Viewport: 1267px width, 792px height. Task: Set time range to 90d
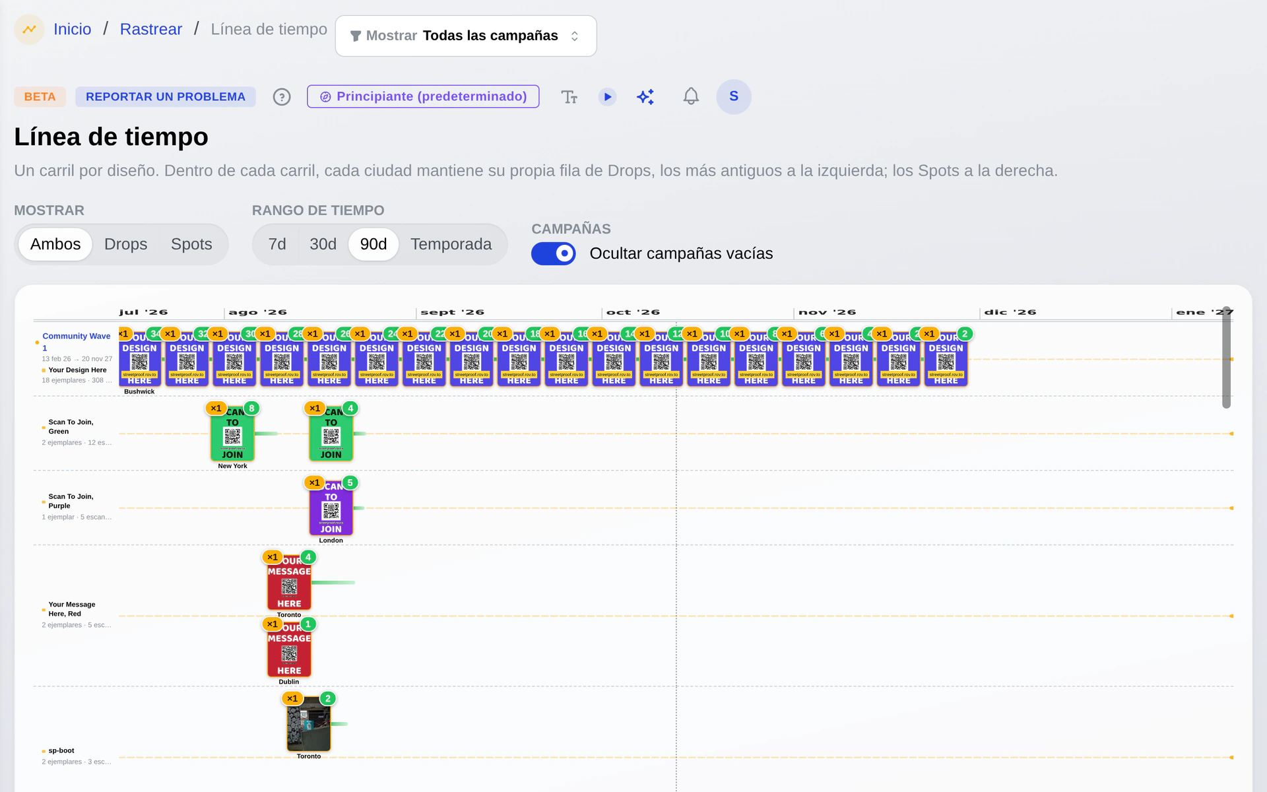(374, 244)
